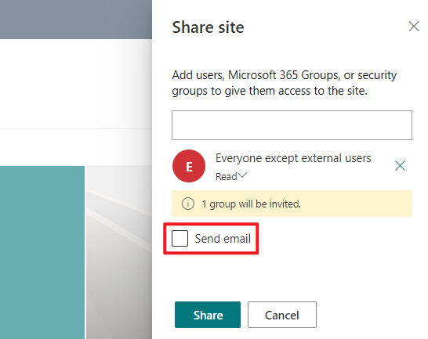Image resolution: width=428 pixels, height=339 pixels.
Task: Close the Share site panel
Action: tap(414, 27)
